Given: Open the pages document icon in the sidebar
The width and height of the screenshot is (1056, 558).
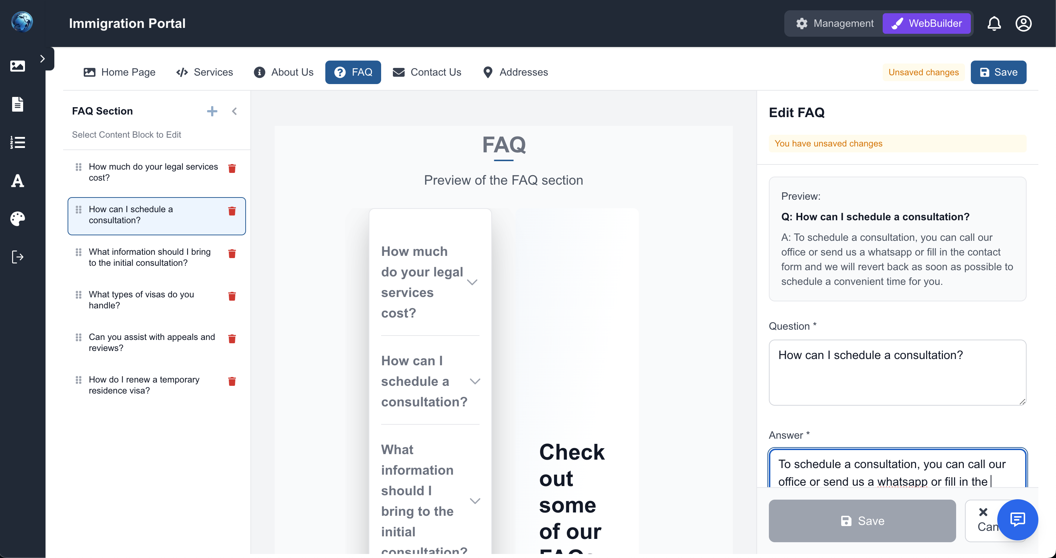Looking at the screenshot, I should pyautogui.click(x=17, y=104).
